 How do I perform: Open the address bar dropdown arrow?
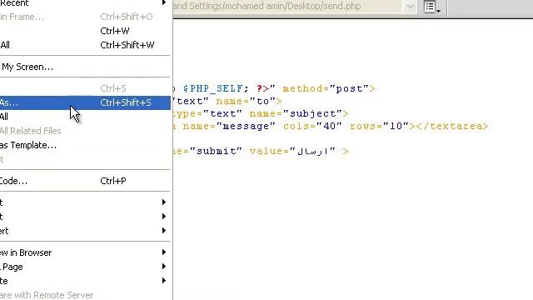pos(410,6)
